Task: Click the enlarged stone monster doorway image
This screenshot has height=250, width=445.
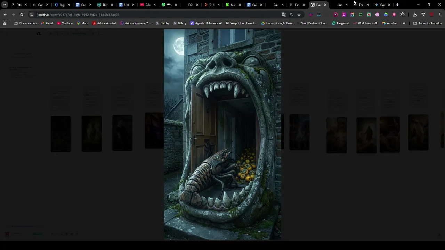Action: (222, 134)
